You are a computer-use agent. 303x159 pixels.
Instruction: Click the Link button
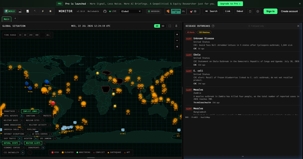228,11
